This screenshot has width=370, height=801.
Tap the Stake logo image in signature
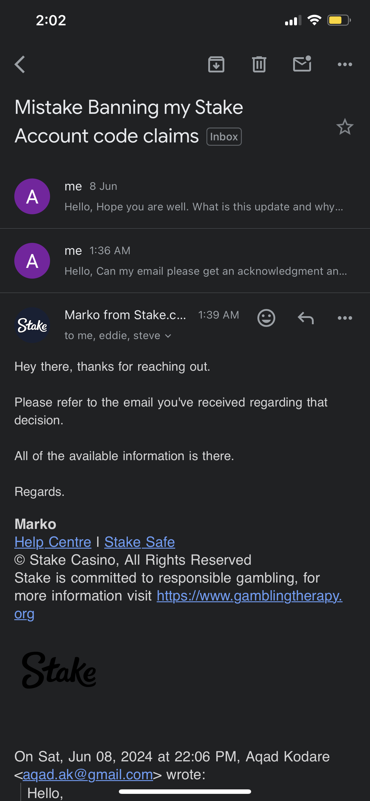tap(59, 670)
